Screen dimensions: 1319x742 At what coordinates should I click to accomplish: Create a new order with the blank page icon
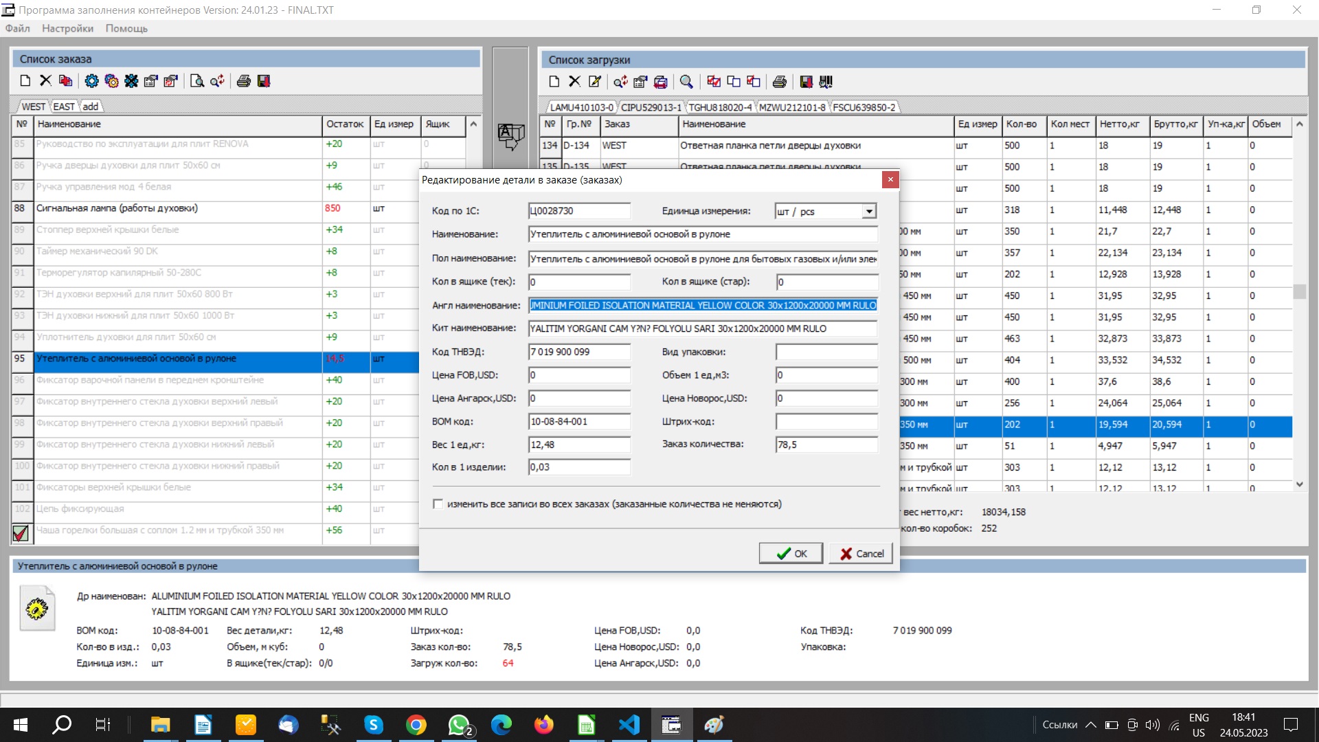tap(25, 80)
